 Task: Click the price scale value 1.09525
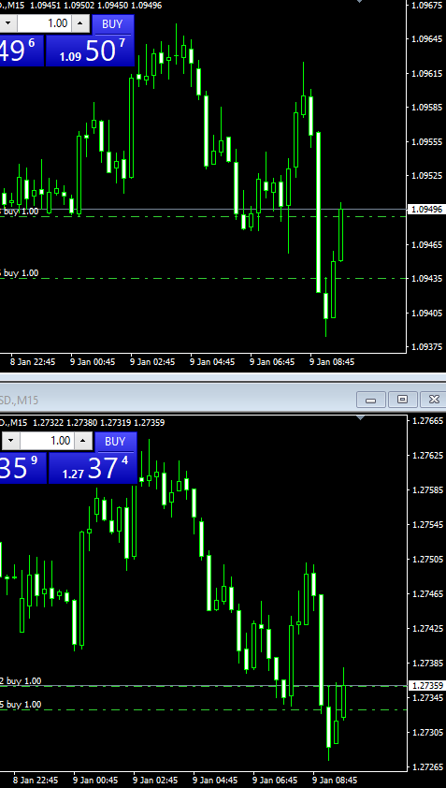coord(426,176)
